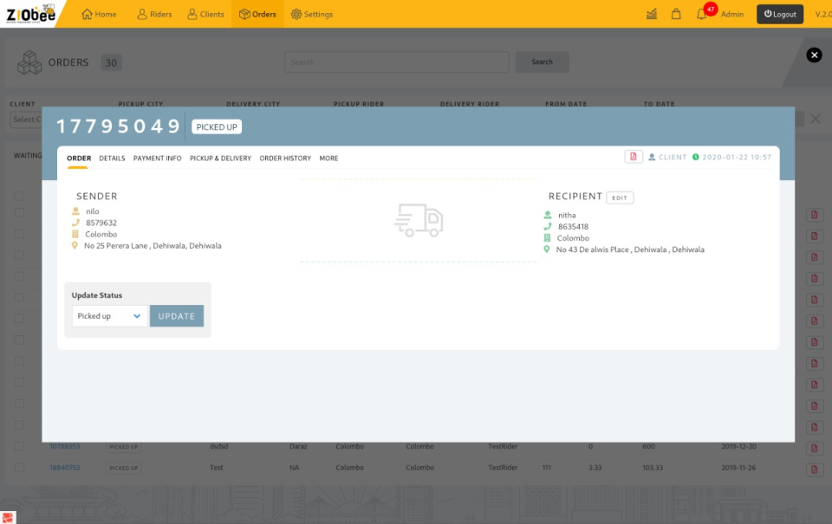Click the Ziobee logo in top left corner
Image resolution: width=832 pixels, height=524 pixels.
[x=33, y=13]
